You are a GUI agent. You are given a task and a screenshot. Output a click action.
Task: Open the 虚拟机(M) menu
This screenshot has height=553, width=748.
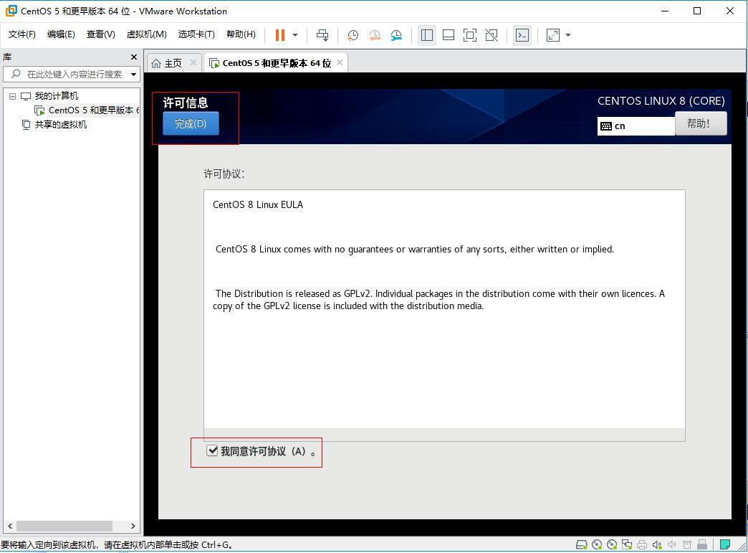(146, 34)
